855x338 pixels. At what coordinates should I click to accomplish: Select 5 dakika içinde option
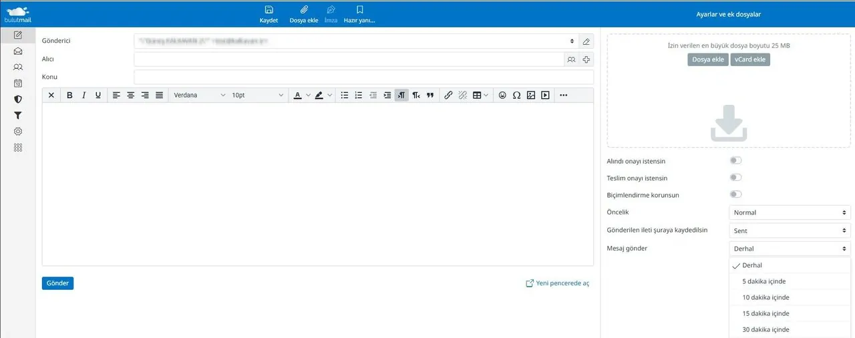(790, 281)
